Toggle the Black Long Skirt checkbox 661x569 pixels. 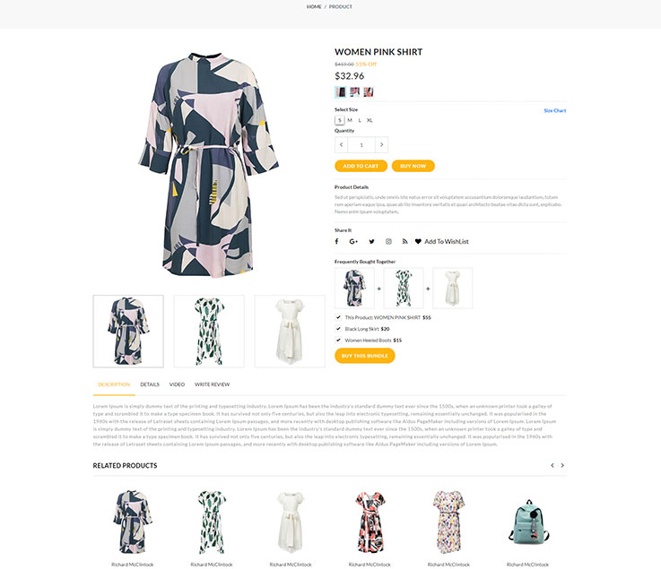click(x=338, y=329)
